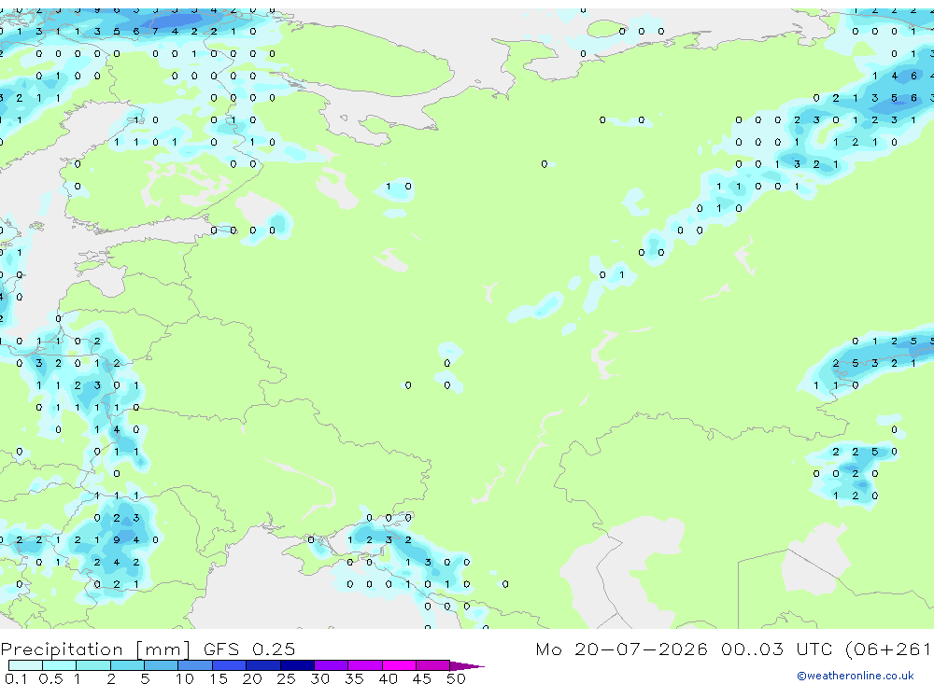934x684 pixels.
Task: Click the '00..03 UTC' time text
Action: [776, 649]
